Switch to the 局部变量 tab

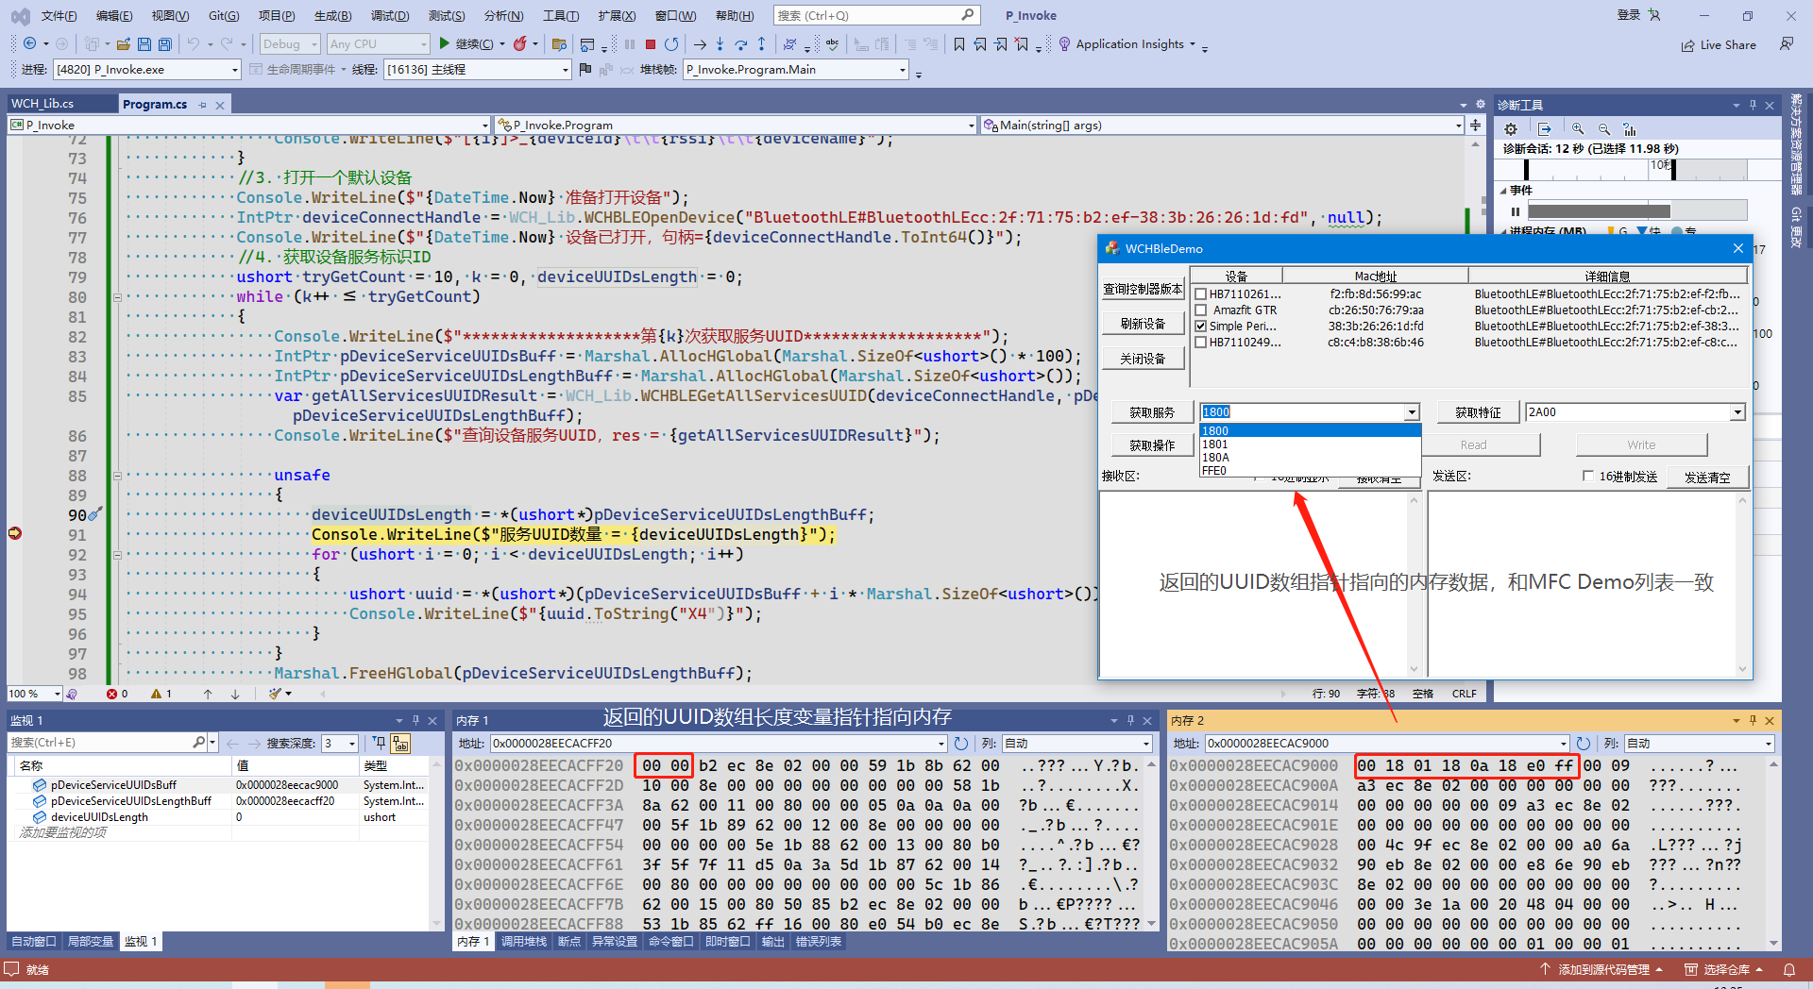(x=91, y=942)
